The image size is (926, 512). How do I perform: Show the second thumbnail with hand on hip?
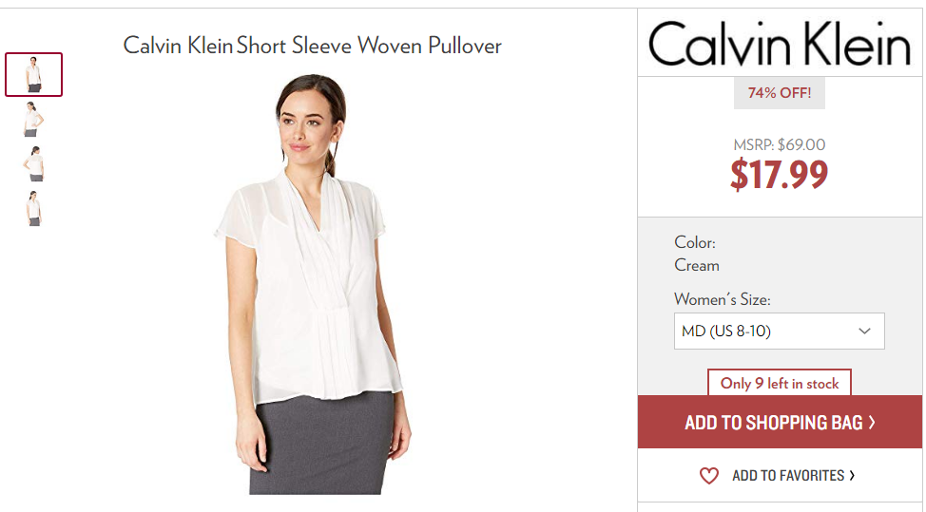pos(33,119)
